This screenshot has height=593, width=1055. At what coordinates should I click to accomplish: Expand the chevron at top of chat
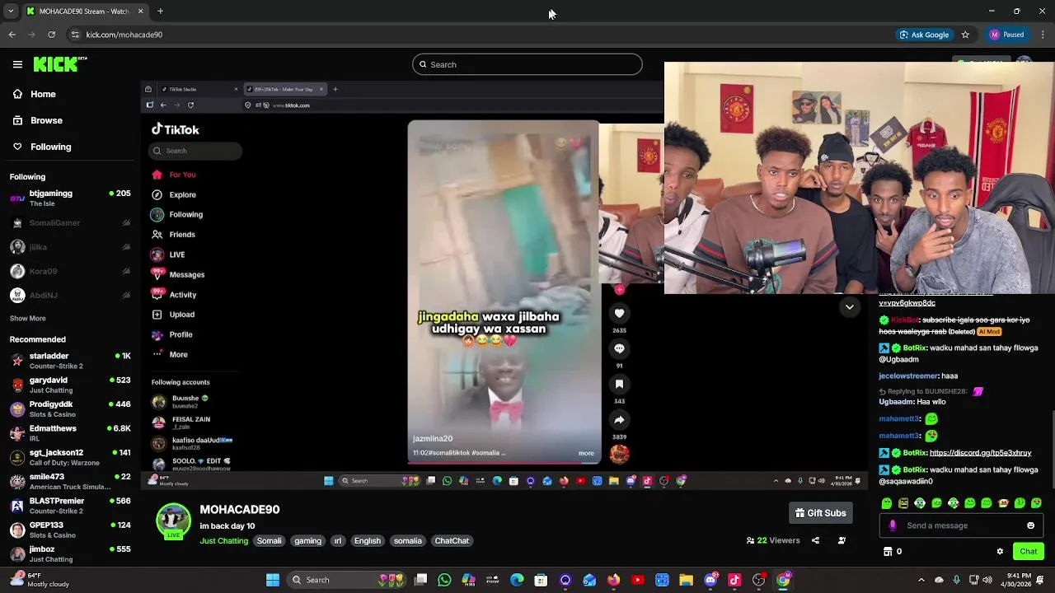[x=849, y=307]
